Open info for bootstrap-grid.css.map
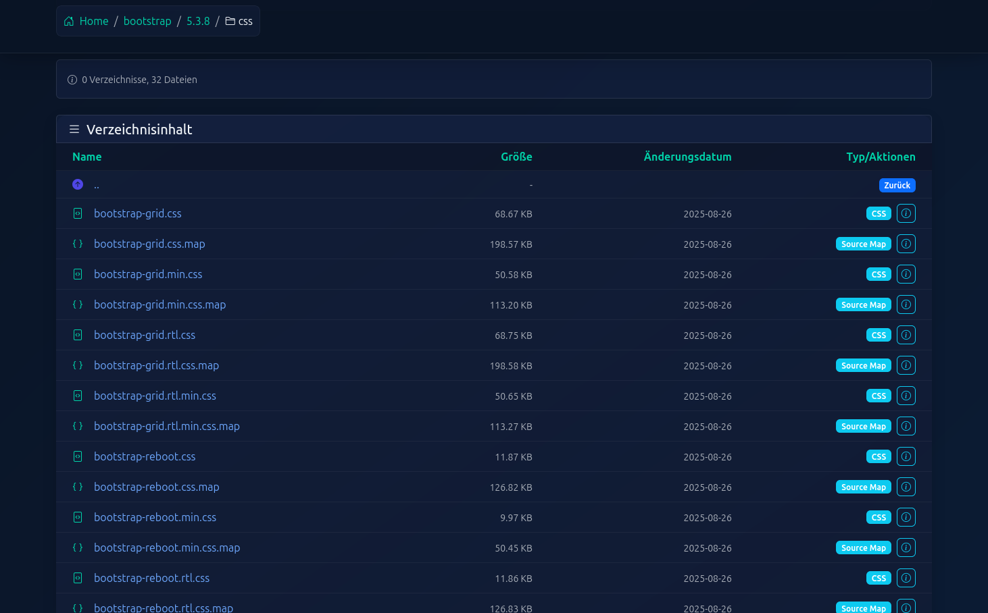 point(906,244)
